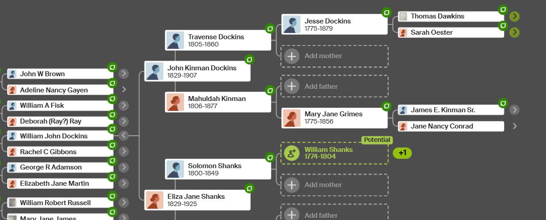Expand the branch next to John W Brown
The width and height of the screenshot is (546, 220).
click(124, 73)
